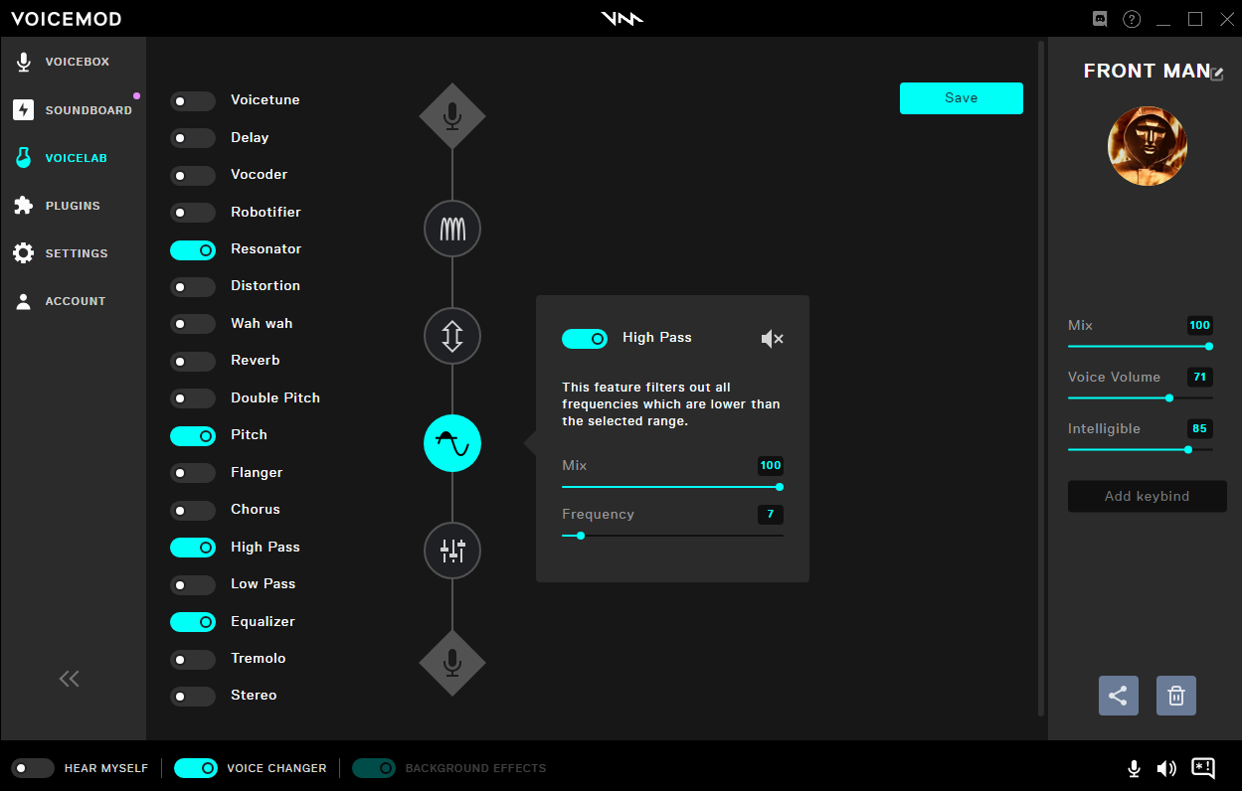Viewport: 1242px width, 791px height.
Task: Click the Resonator node in the effect chain
Action: click(452, 230)
